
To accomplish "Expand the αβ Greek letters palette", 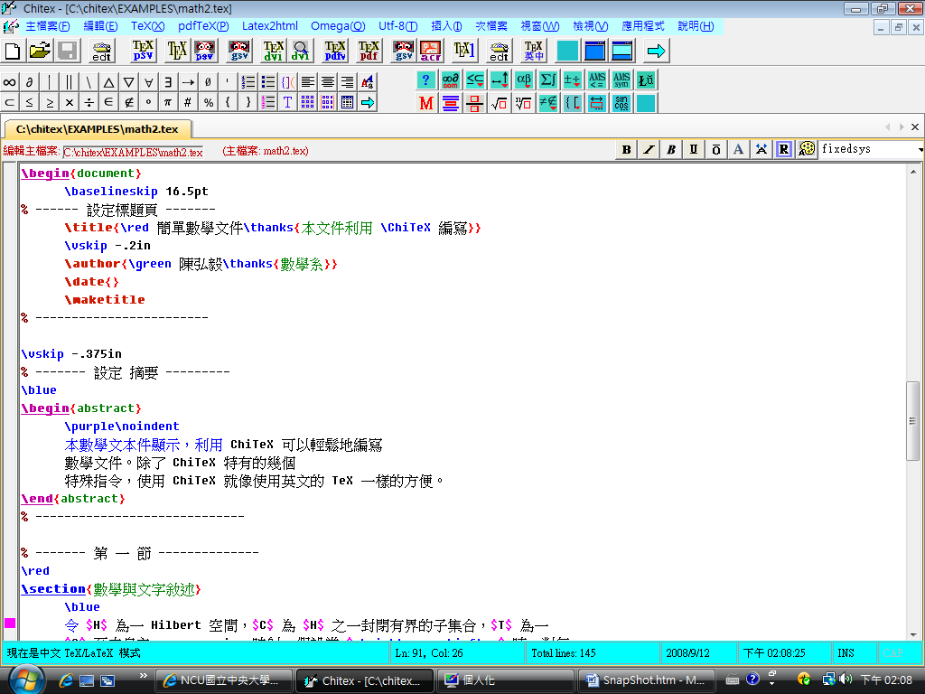I will (x=524, y=80).
